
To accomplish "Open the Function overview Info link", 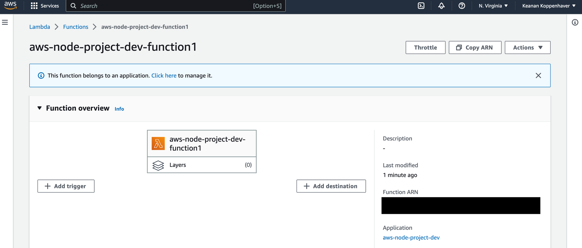I will point(119,109).
